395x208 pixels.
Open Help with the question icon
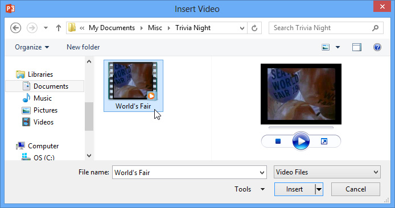[377, 47]
